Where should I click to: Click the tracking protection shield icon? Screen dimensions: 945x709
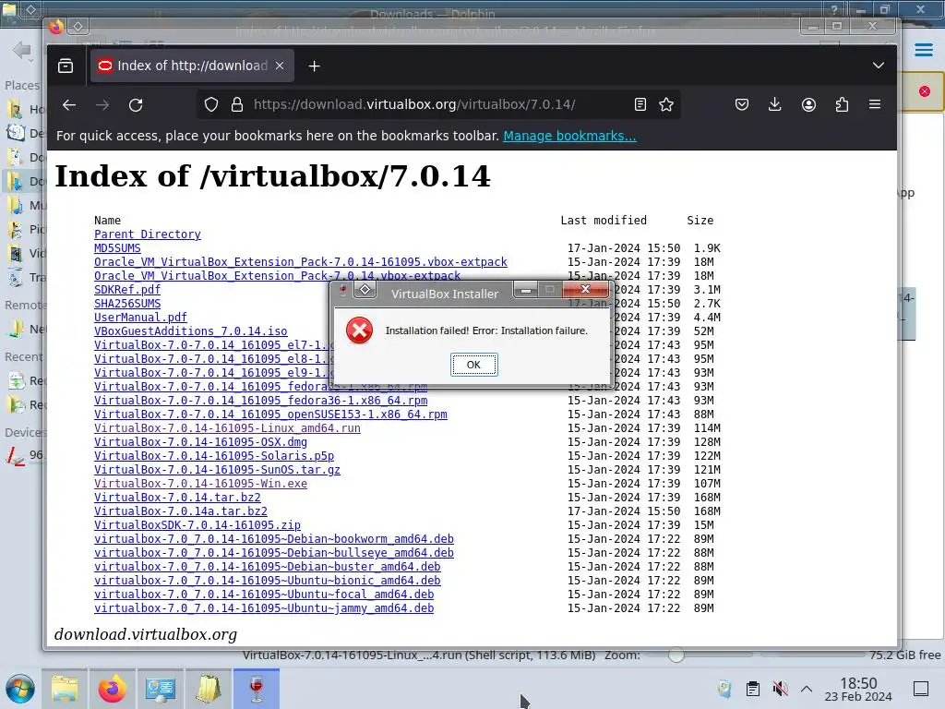[211, 105]
